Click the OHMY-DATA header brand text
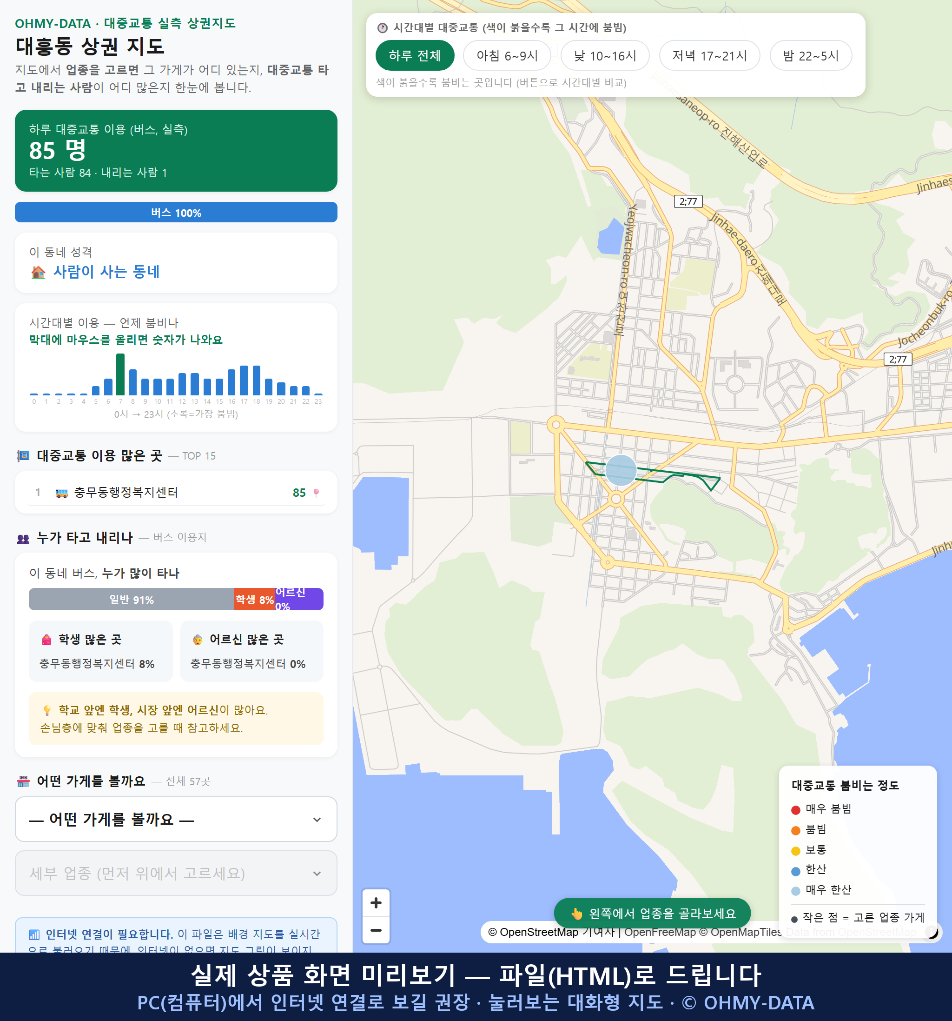The image size is (952, 1021). pyautogui.click(x=53, y=24)
